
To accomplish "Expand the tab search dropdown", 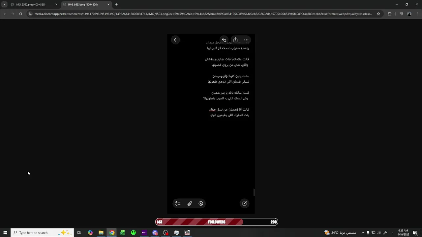I will pyautogui.click(x=4, y=5).
